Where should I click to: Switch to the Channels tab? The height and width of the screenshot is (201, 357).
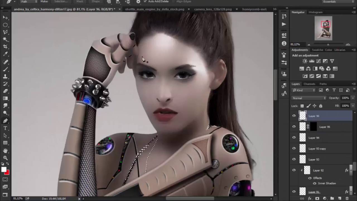[x=309, y=84]
